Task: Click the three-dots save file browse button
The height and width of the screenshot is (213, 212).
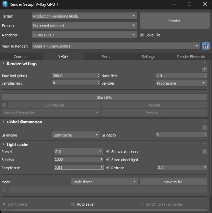Action: [206, 35]
